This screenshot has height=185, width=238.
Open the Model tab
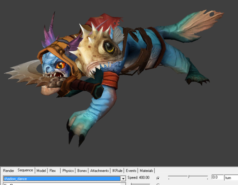41,171
